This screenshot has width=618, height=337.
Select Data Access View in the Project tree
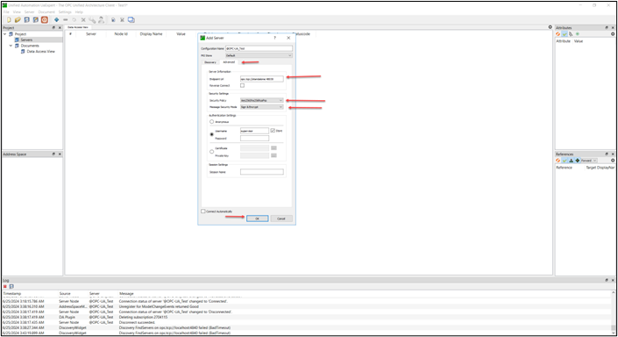(x=40, y=51)
